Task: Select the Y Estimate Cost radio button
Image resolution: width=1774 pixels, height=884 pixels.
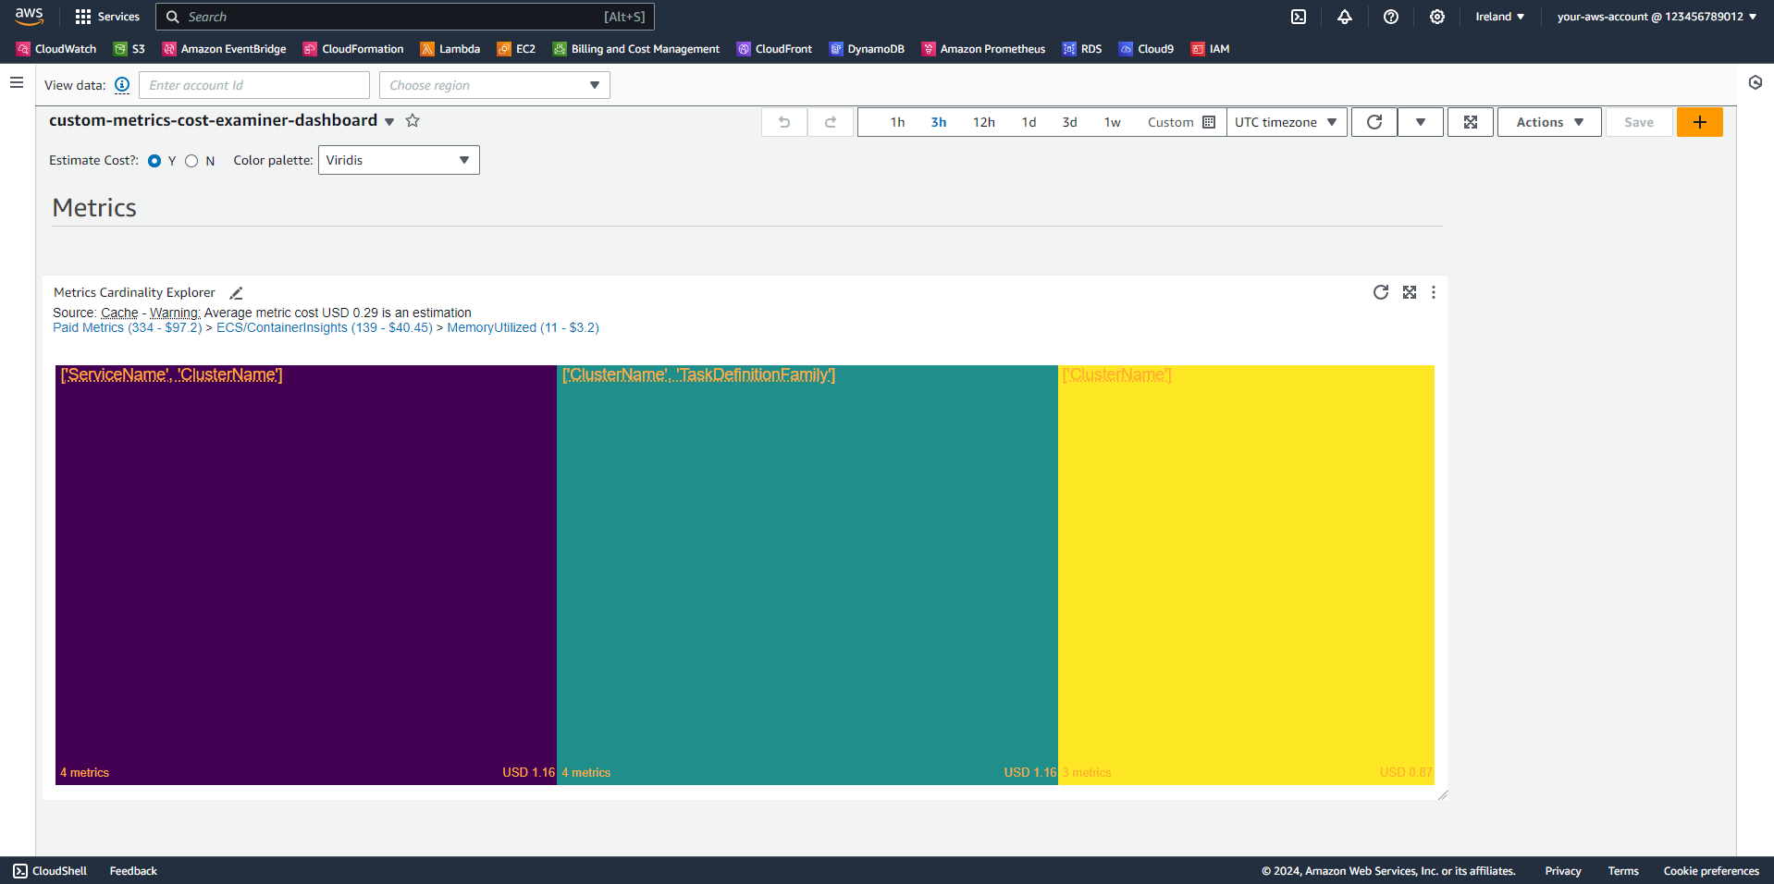Action: [x=154, y=160]
